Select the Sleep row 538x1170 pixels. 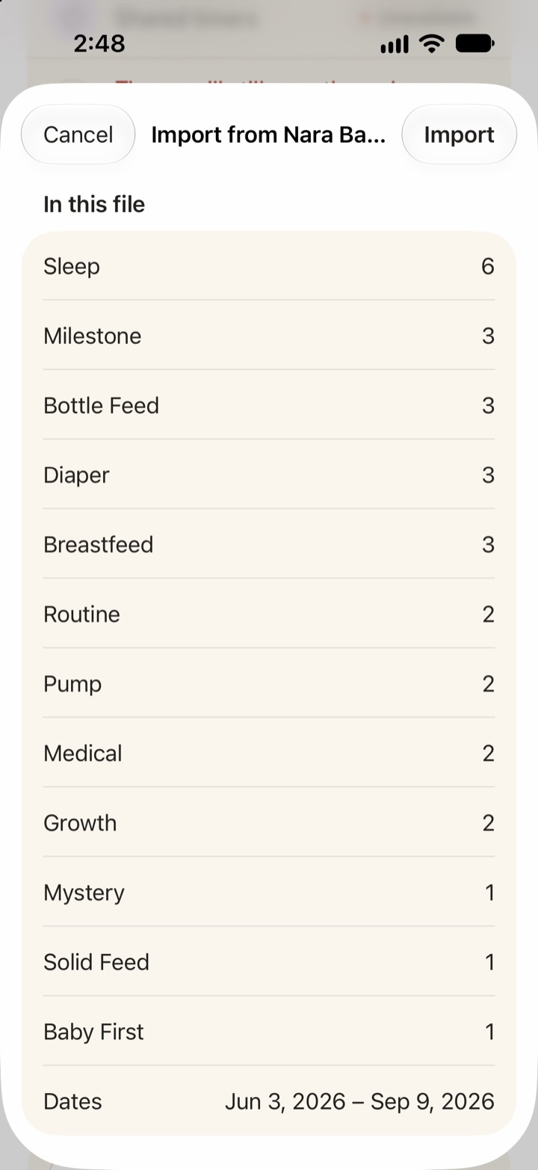tap(269, 266)
